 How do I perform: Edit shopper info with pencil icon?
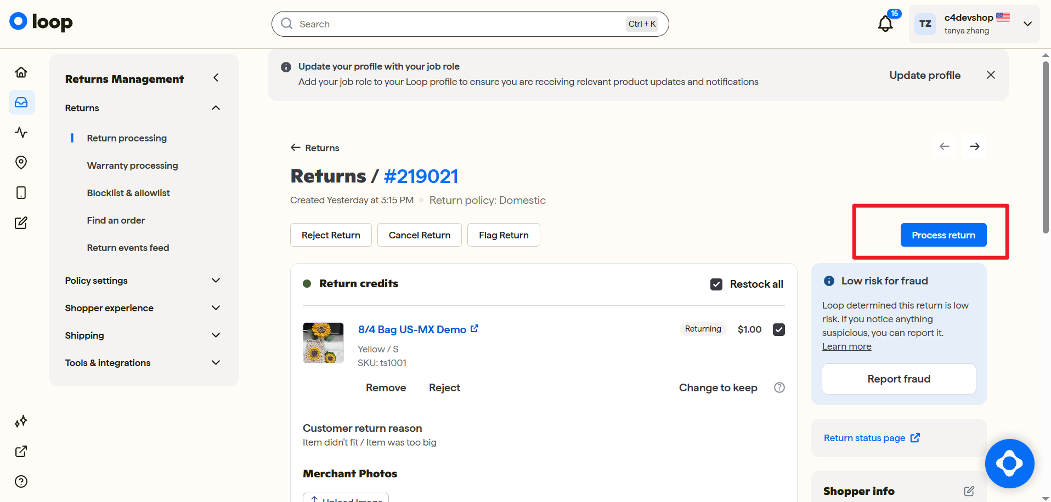(969, 491)
